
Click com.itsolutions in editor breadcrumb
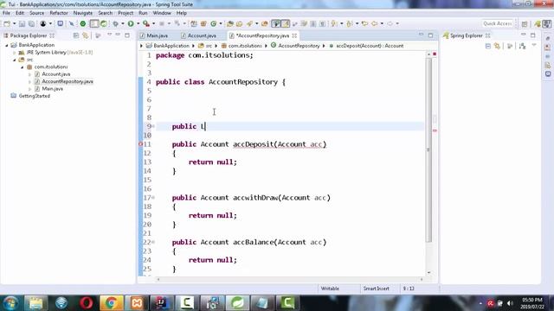pyautogui.click(x=245, y=46)
